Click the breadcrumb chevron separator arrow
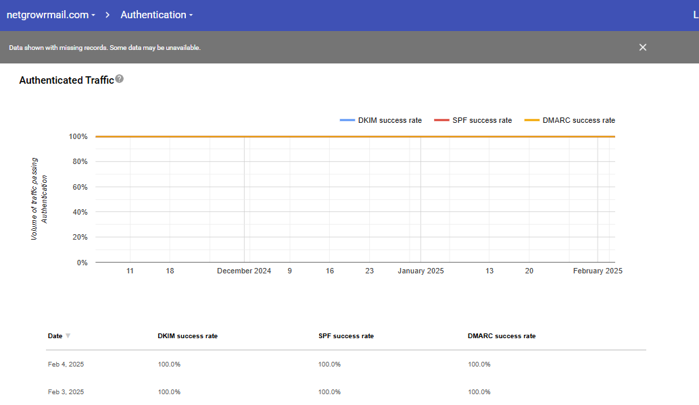699x405 pixels. coord(107,15)
